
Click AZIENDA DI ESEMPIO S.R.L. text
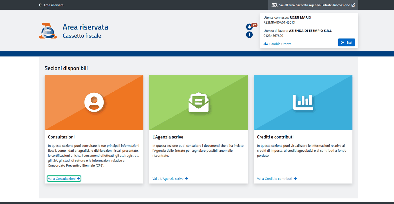(x=311, y=31)
